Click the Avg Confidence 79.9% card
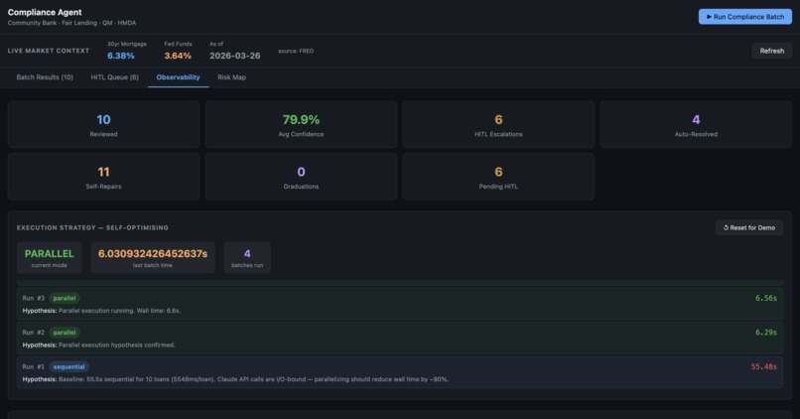This screenshot has width=800, height=419. pyautogui.click(x=301, y=124)
